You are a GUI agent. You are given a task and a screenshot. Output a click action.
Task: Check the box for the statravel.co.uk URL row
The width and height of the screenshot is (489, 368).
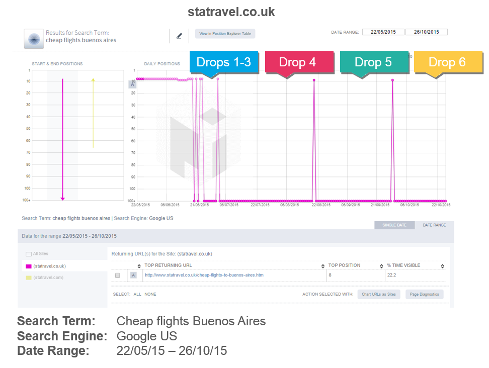point(118,275)
